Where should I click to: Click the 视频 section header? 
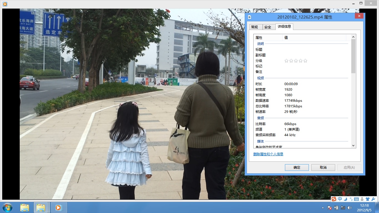point(261,78)
